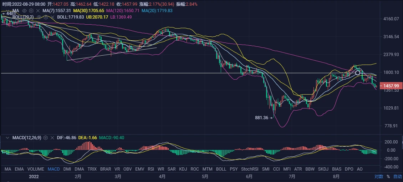Click the MA(20):1719.83 legend value

pos(157,11)
